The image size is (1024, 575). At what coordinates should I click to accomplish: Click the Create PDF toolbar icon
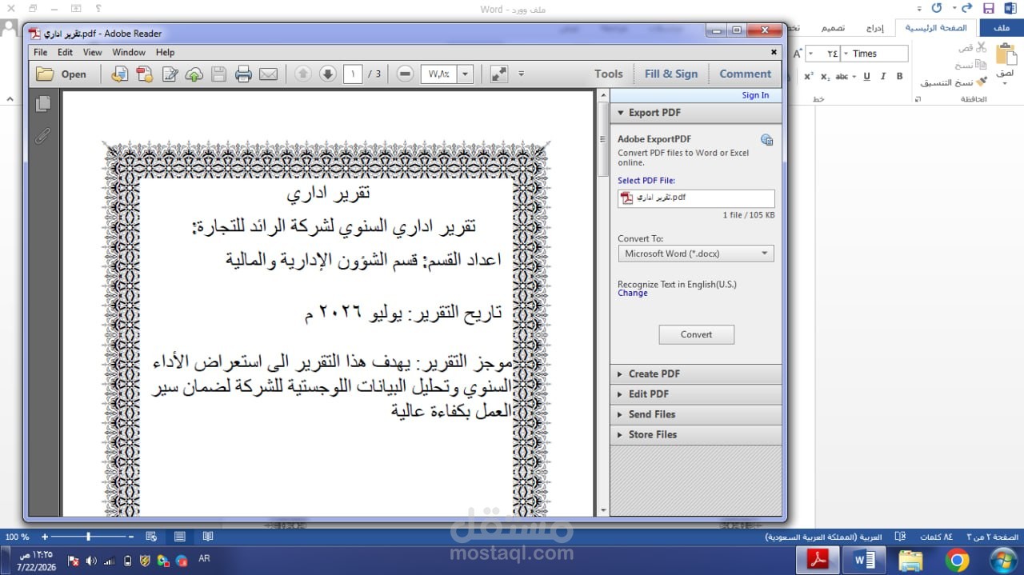pyautogui.click(x=145, y=74)
